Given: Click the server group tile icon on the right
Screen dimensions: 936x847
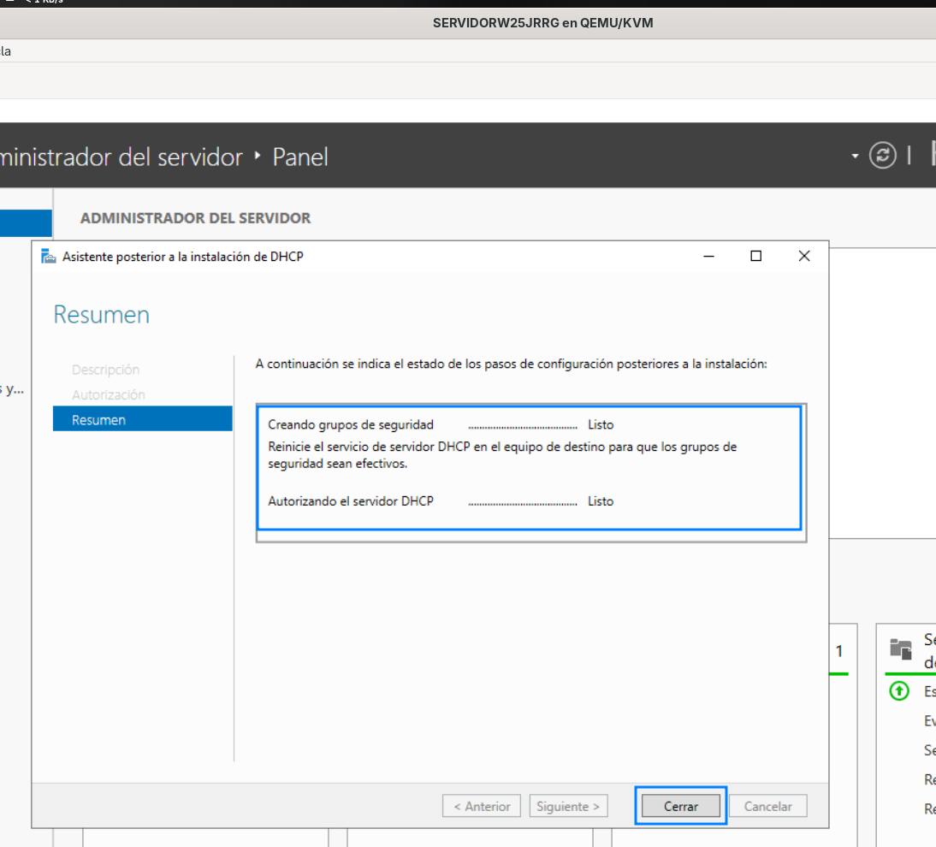Looking at the screenshot, I should pos(901,649).
